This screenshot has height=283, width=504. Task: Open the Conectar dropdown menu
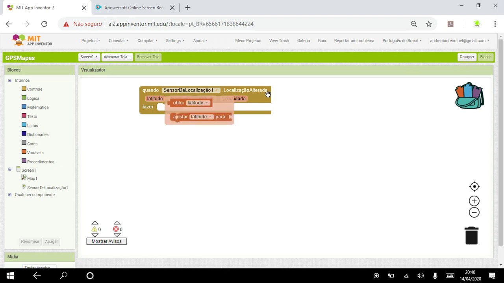[x=118, y=40]
